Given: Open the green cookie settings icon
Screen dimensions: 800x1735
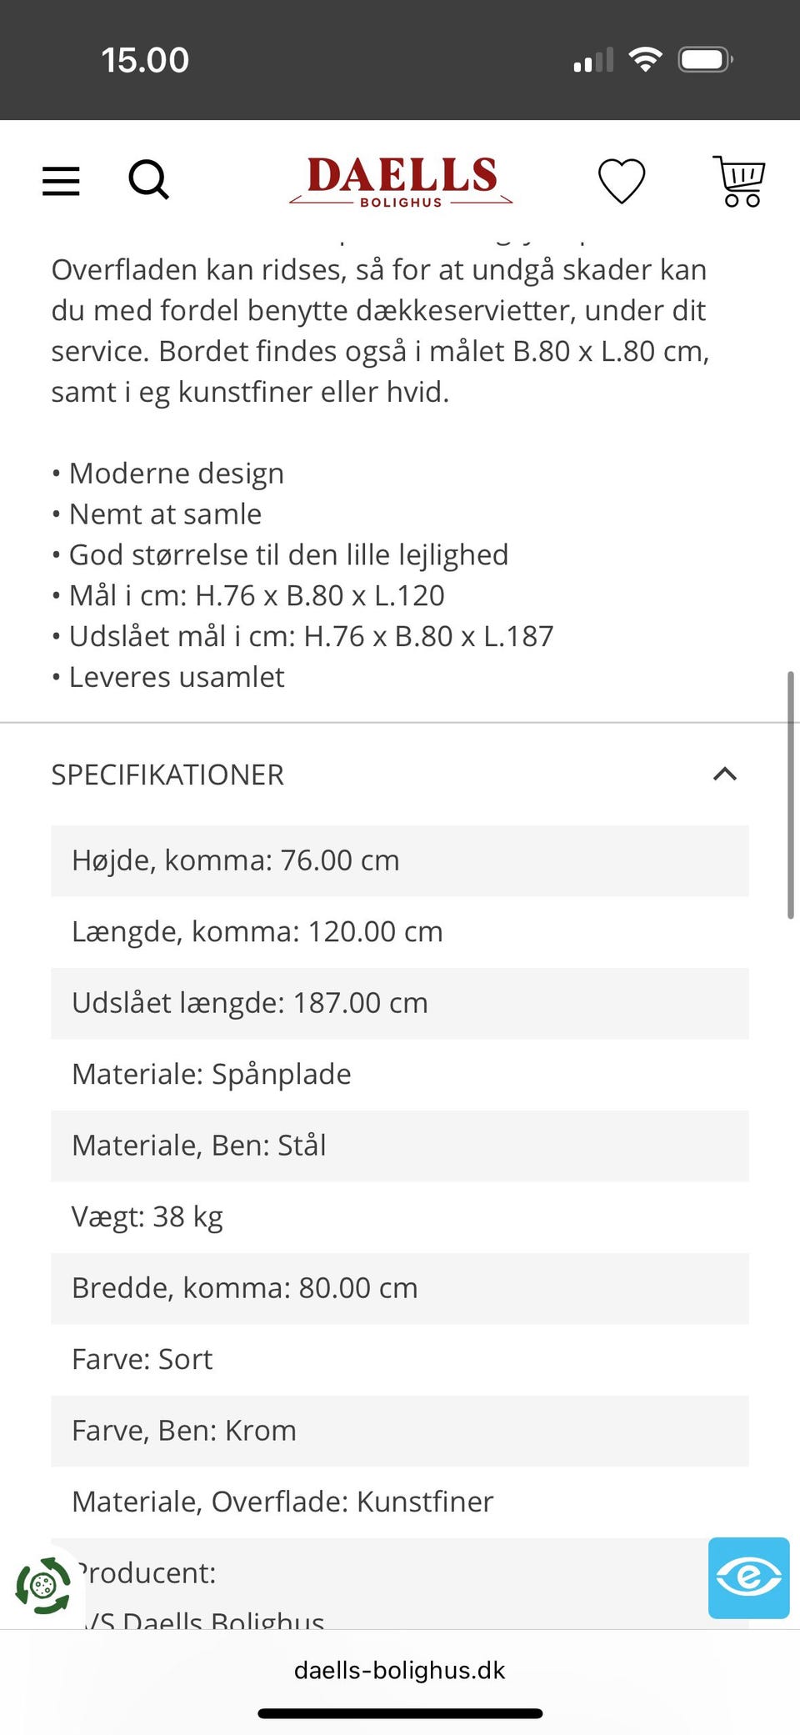Looking at the screenshot, I should [x=44, y=1585].
